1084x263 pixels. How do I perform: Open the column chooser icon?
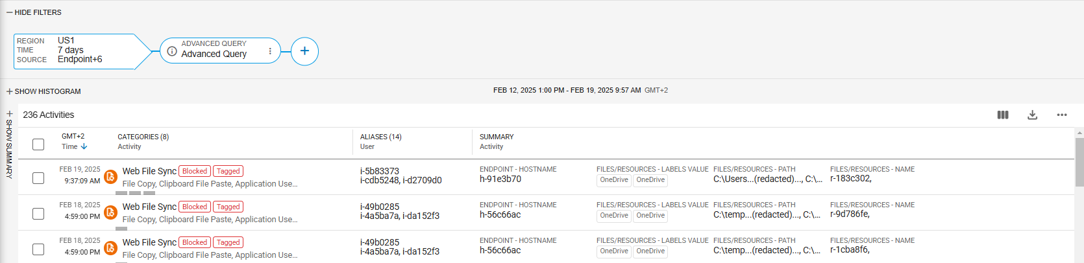(x=1003, y=115)
